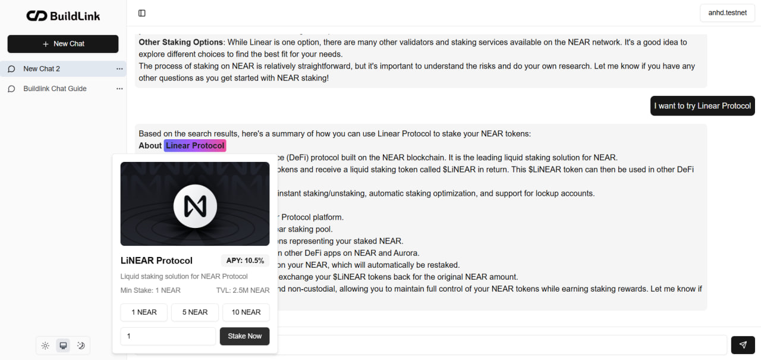Open options menu for New Chat 2

[x=120, y=69]
